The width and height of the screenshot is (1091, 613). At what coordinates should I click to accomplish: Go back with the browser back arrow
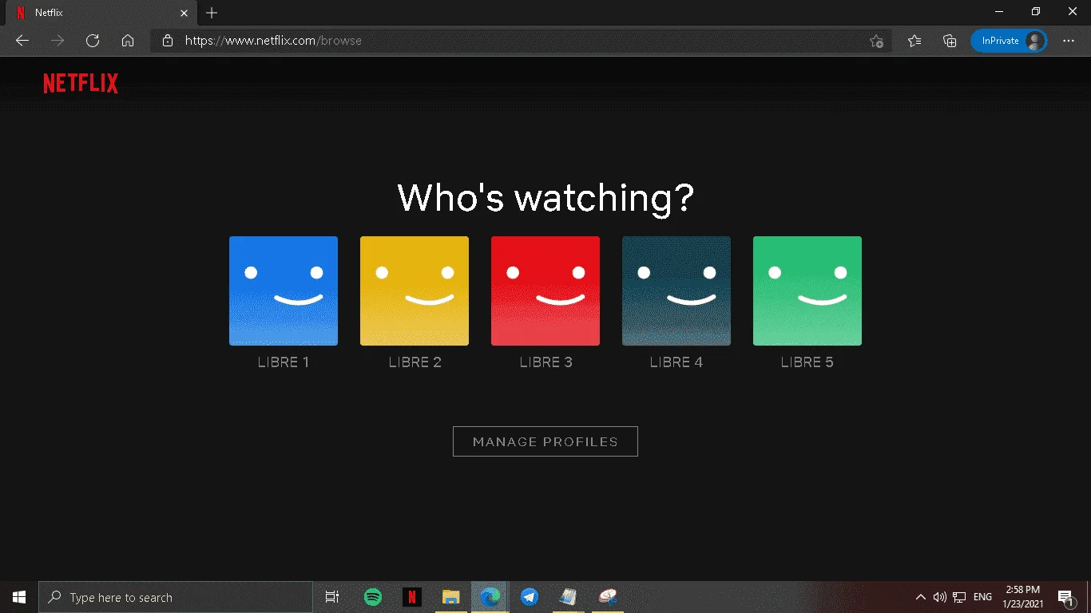(22, 41)
